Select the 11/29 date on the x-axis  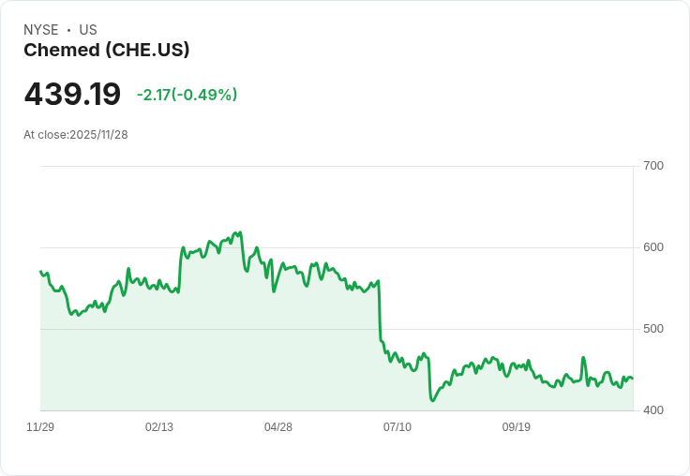point(40,427)
